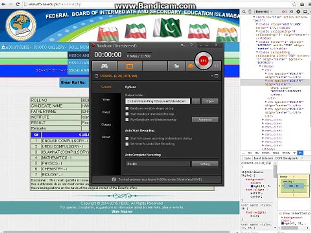This screenshot has height=233, width=311.
Task: Open Bandicam help question mark icon
Action: (x=191, y=45)
